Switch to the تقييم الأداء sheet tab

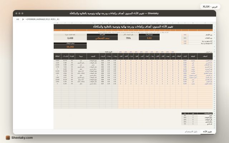[207, 132]
